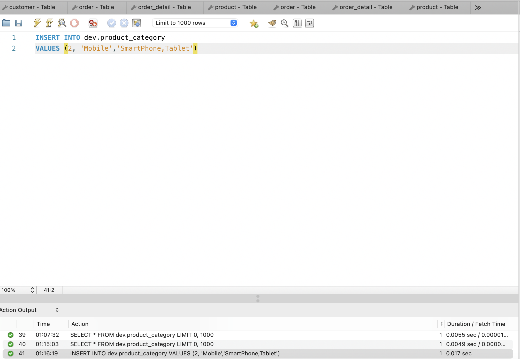Toggle the auto-commit mode button
520x359 pixels.
click(x=136, y=23)
